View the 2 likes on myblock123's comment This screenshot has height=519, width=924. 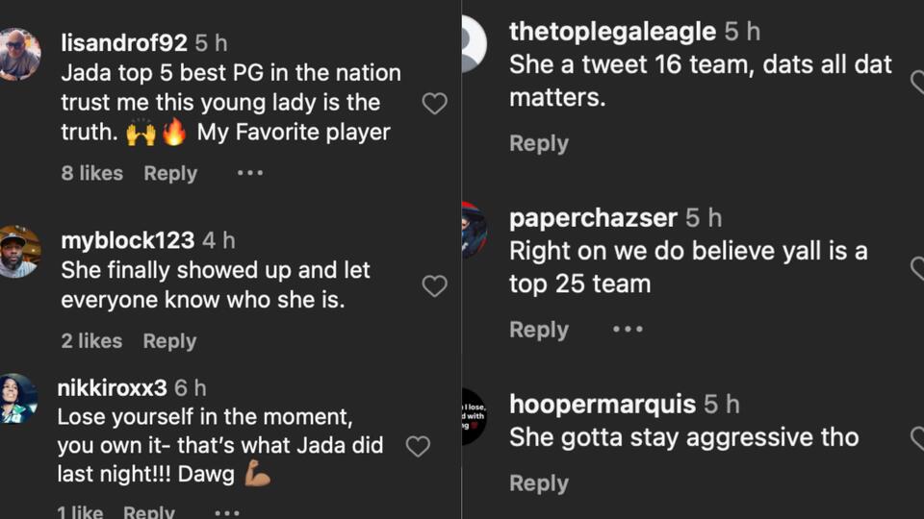click(91, 341)
